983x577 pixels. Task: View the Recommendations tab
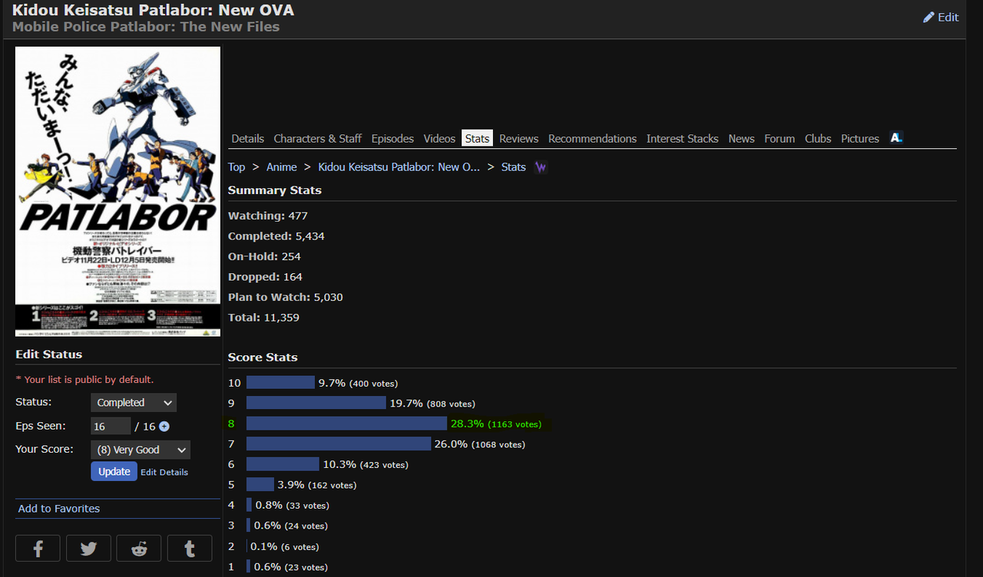[x=592, y=138]
